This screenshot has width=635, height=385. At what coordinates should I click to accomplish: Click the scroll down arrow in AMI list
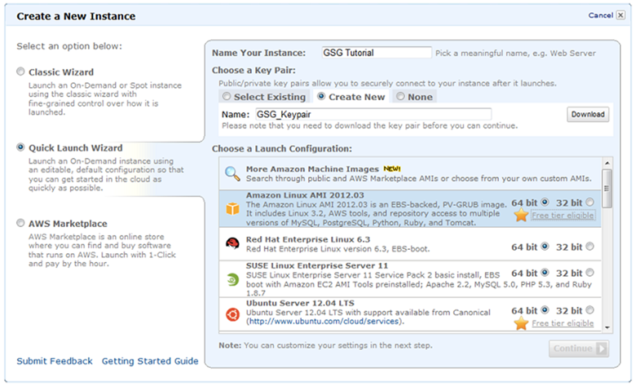pyautogui.click(x=607, y=327)
